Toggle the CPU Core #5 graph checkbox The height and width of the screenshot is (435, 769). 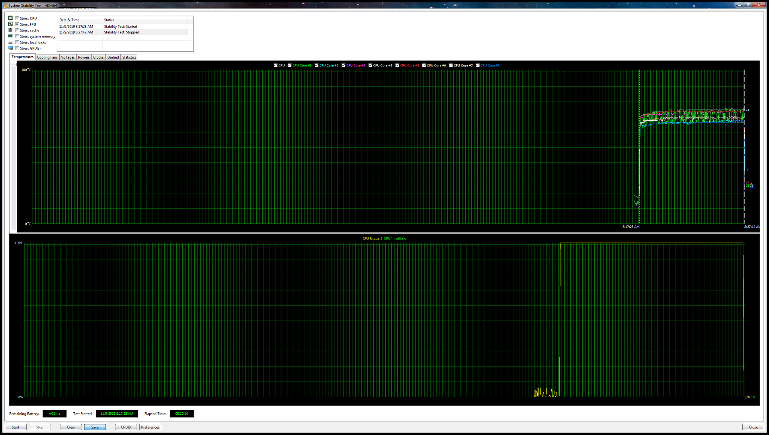pos(397,65)
